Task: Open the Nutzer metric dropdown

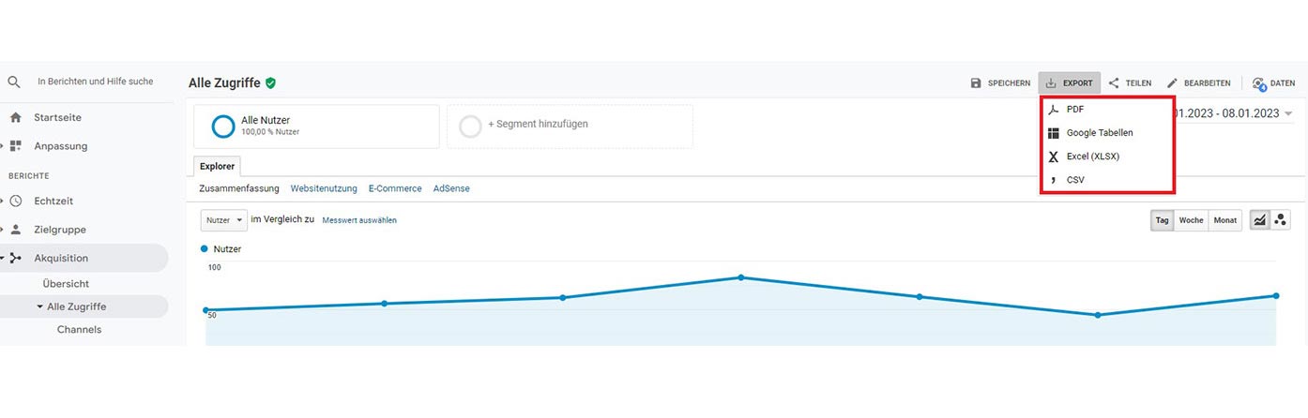Action: click(x=224, y=220)
